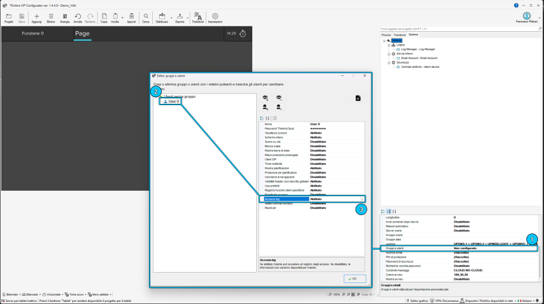Viewport: 544px width, 304px height.
Task: Collapse the Servizi interni tree node
Action: pos(389,54)
